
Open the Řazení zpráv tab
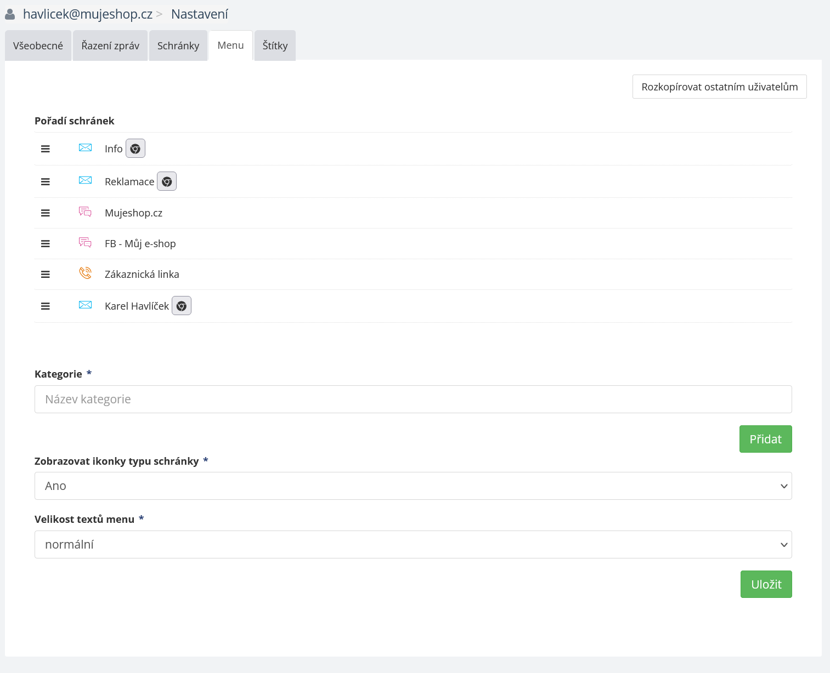(110, 45)
